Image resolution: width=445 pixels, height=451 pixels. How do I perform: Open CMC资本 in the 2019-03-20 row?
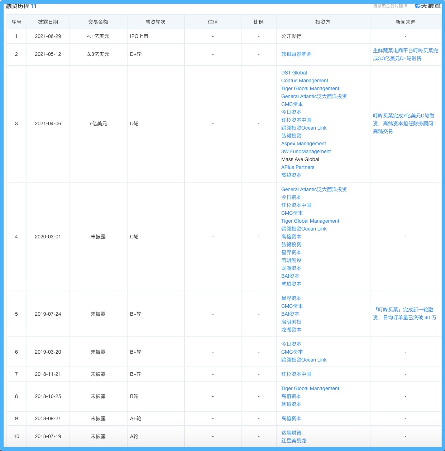click(x=292, y=352)
